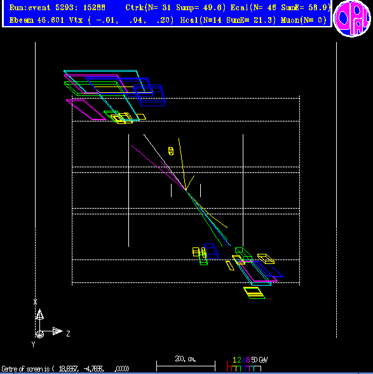Click the OPAL logo in the corner
The height and width of the screenshot is (374, 373).
[352, 18]
